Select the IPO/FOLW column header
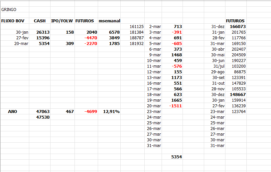This screenshot has width=271, height=172. [x=62, y=21]
